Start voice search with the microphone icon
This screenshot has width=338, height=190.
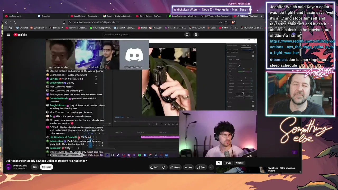[x=196, y=35]
